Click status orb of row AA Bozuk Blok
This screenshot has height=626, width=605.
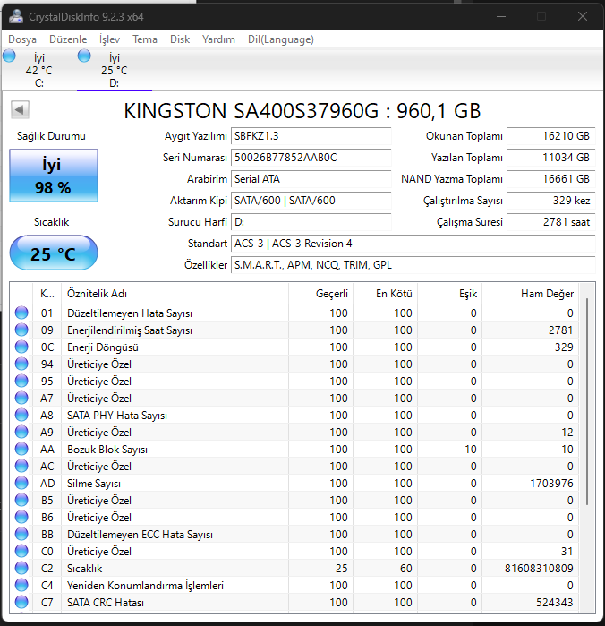21,450
